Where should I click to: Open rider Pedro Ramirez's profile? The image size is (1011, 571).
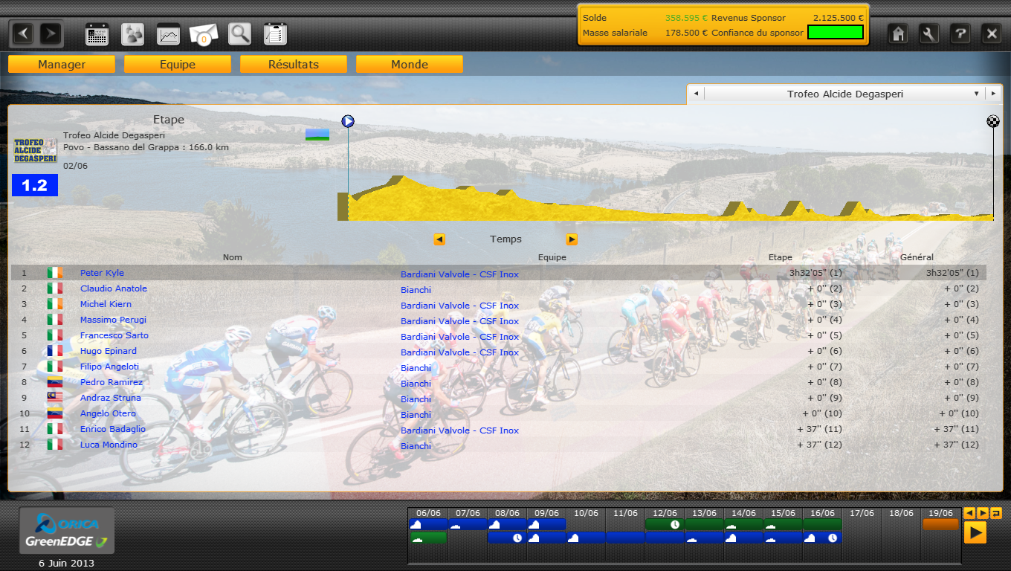112,382
